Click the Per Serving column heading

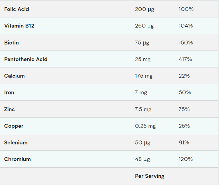[150, 176]
